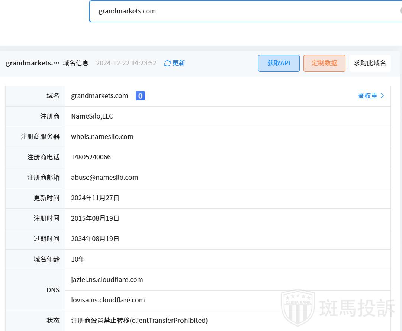Click the clientTransferProhibited status text
This screenshot has width=402, height=331.
pyautogui.click(x=139, y=321)
